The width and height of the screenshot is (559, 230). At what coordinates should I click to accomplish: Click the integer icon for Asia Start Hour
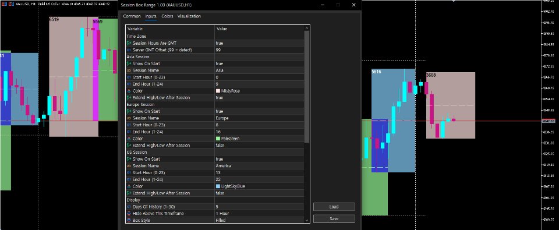129,77
